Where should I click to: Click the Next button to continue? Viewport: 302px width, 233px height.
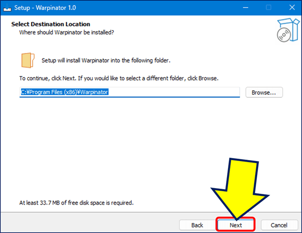[x=236, y=225]
